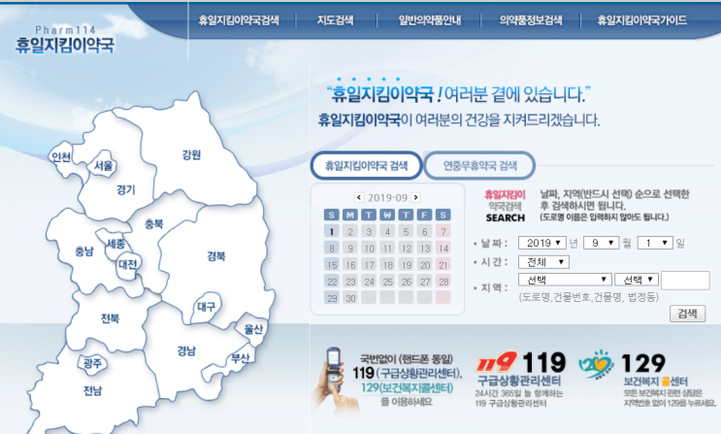
Task: Open the 휴일지킴이약국가이드 menu item
Action: coord(641,20)
